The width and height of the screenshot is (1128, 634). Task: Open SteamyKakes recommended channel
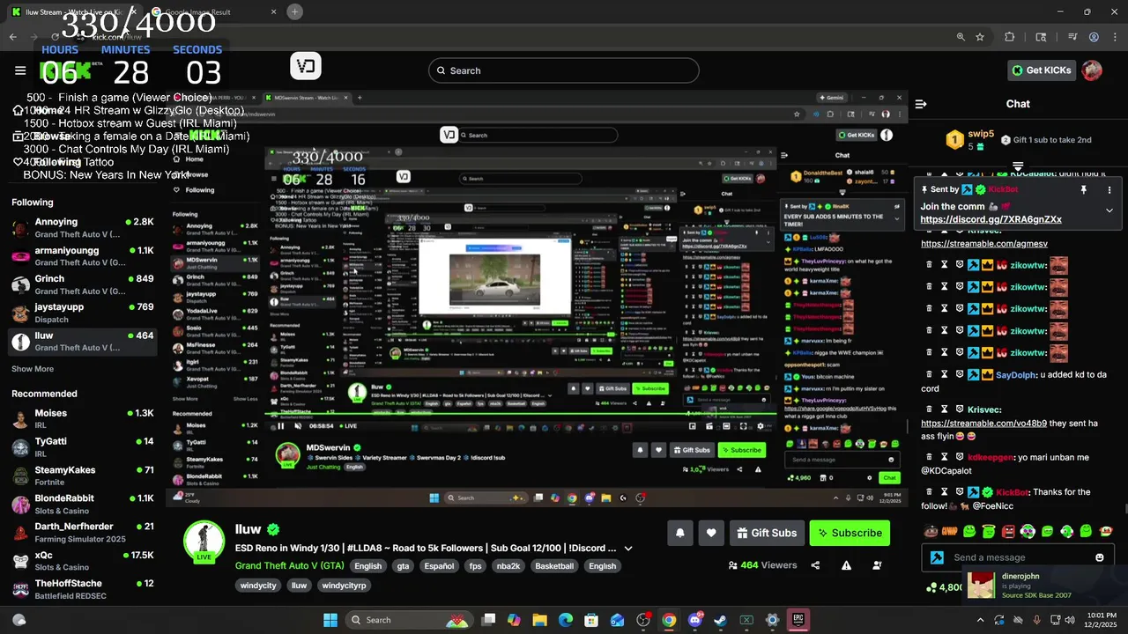(83, 475)
